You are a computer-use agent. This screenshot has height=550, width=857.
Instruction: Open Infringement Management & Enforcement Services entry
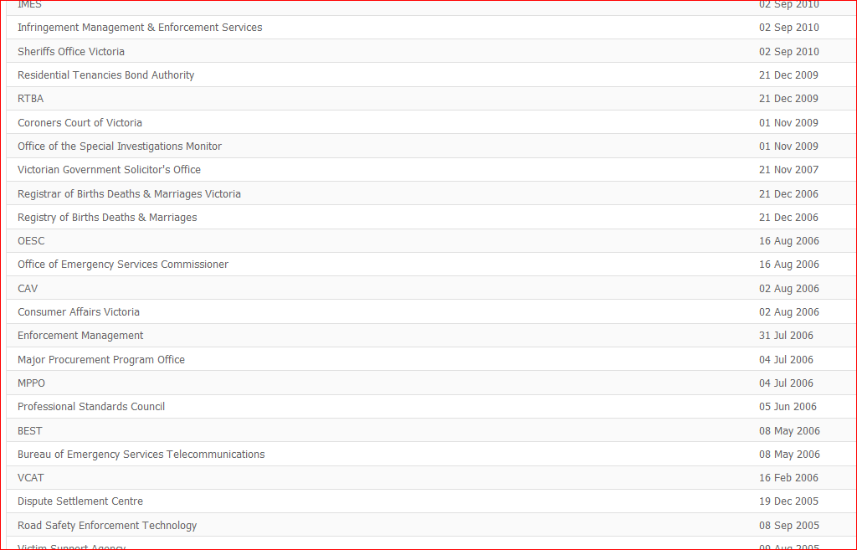(140, 28)
